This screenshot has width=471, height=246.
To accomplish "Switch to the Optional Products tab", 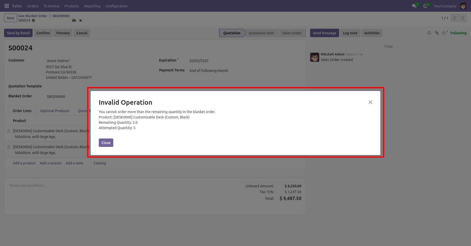I will [54, 111].
